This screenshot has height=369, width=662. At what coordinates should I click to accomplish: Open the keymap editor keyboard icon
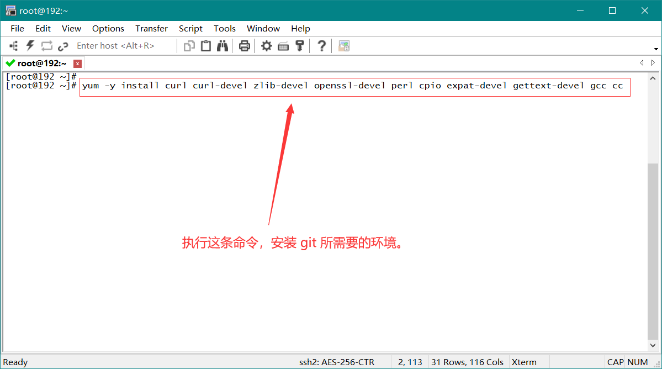283,46
